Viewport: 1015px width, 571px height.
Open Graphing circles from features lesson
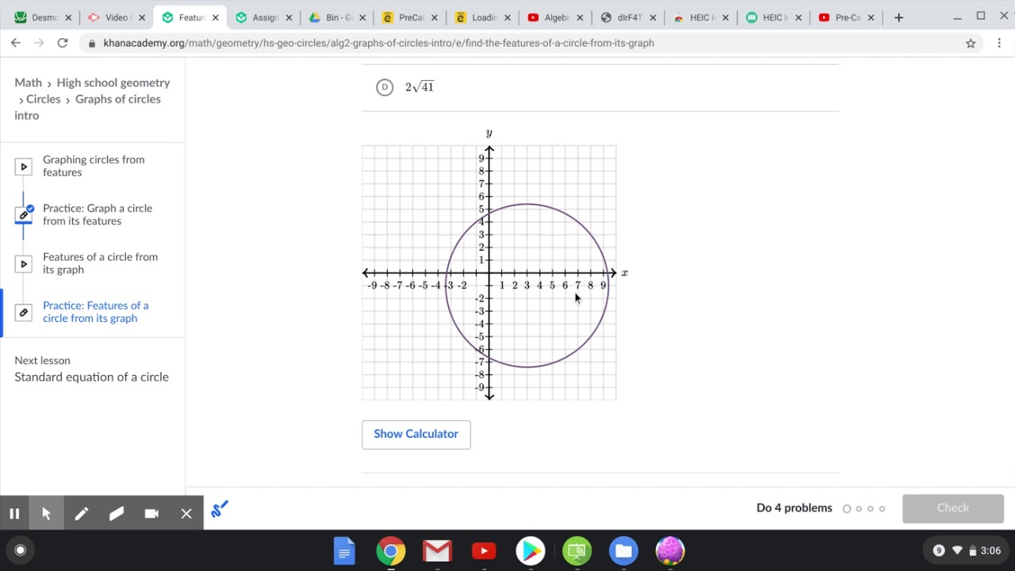click(x=94, y=166)
